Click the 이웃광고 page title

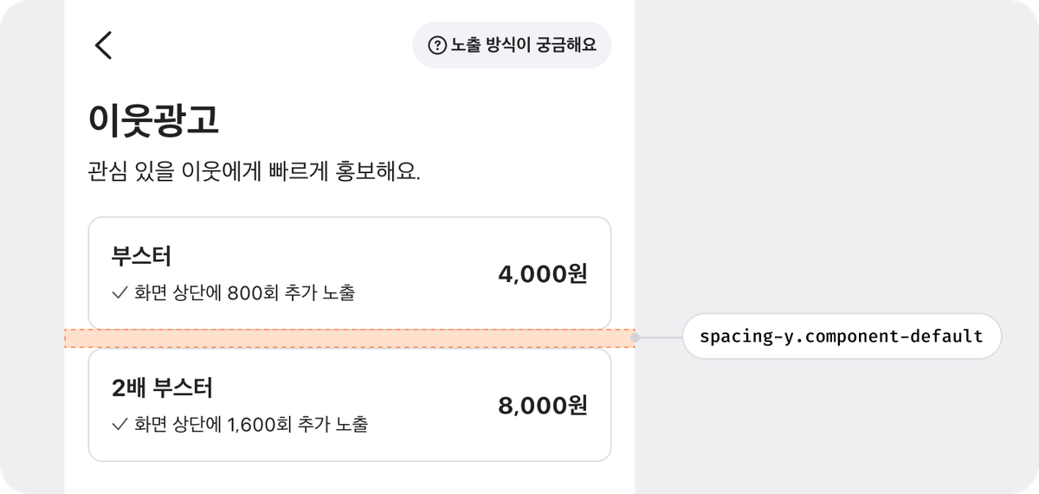coord(153,121)
